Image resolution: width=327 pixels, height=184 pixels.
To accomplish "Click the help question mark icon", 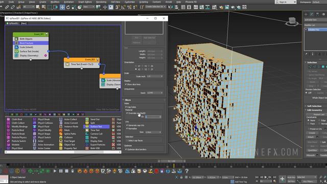I will (x=186, y=171).
